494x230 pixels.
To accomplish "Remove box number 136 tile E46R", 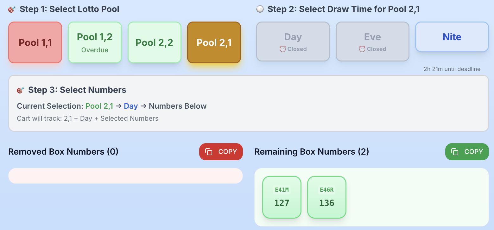I will click(327, 197).
